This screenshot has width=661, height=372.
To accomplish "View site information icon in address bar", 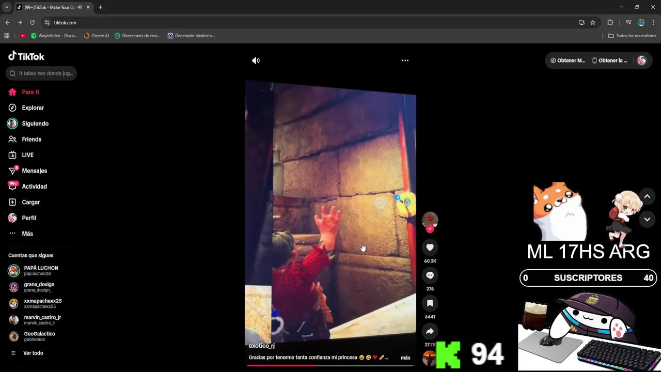I will click(x=47, y=23).
